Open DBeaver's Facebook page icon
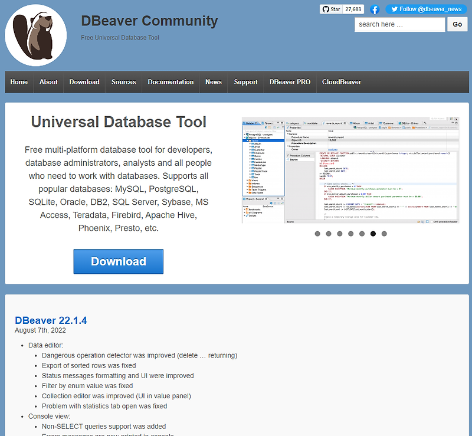 pos(375,9)
